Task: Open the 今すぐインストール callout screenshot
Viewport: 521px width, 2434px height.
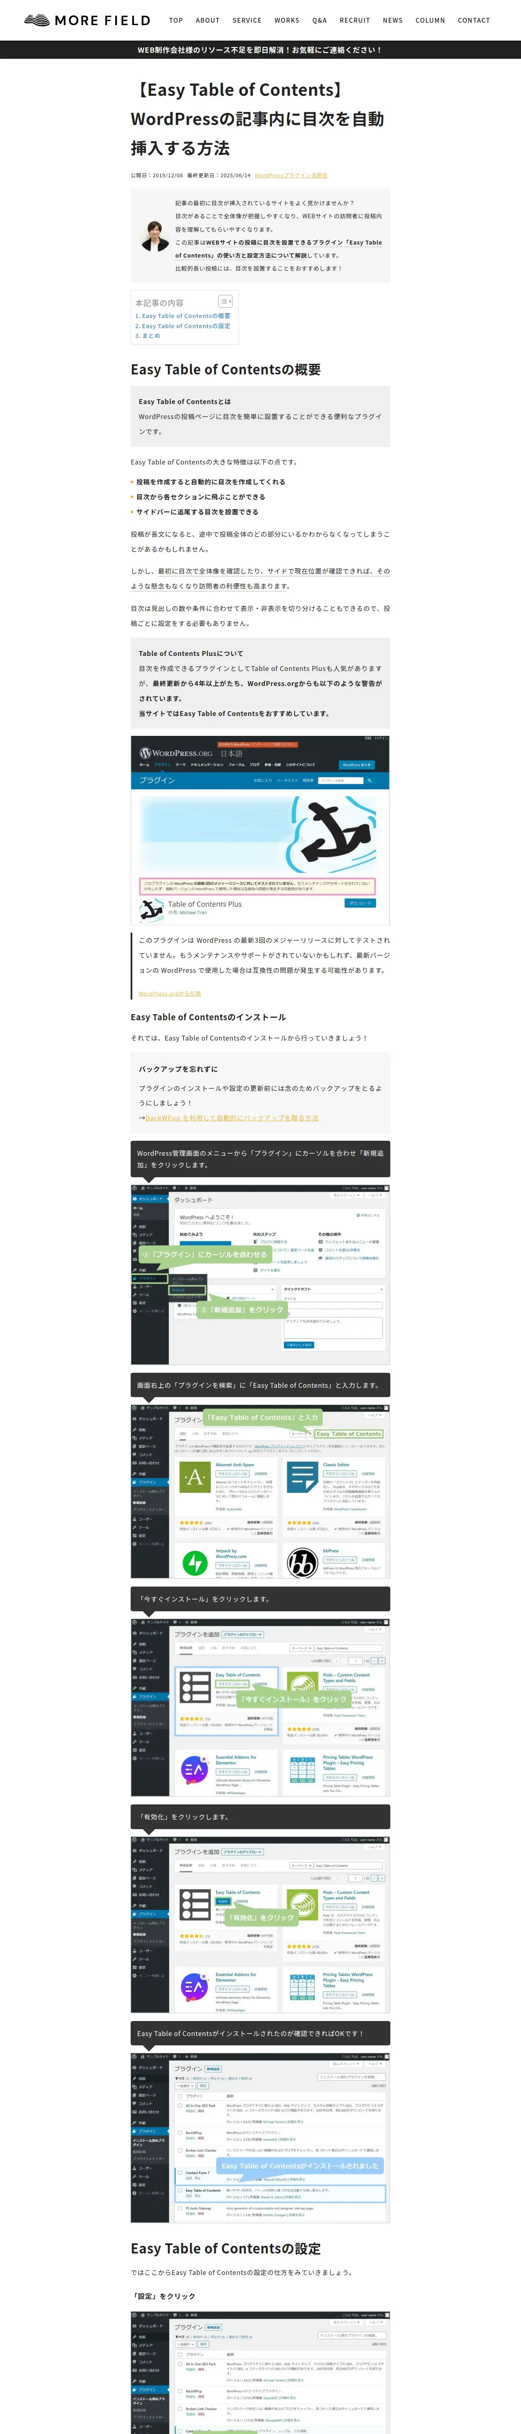Action: click(x=260, y=1708)
